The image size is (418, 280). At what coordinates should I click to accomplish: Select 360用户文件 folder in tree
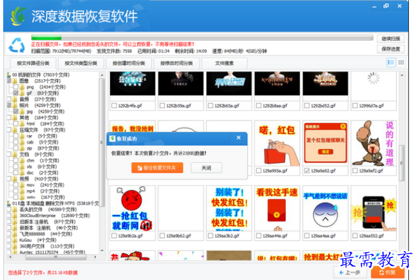point(32,247)
